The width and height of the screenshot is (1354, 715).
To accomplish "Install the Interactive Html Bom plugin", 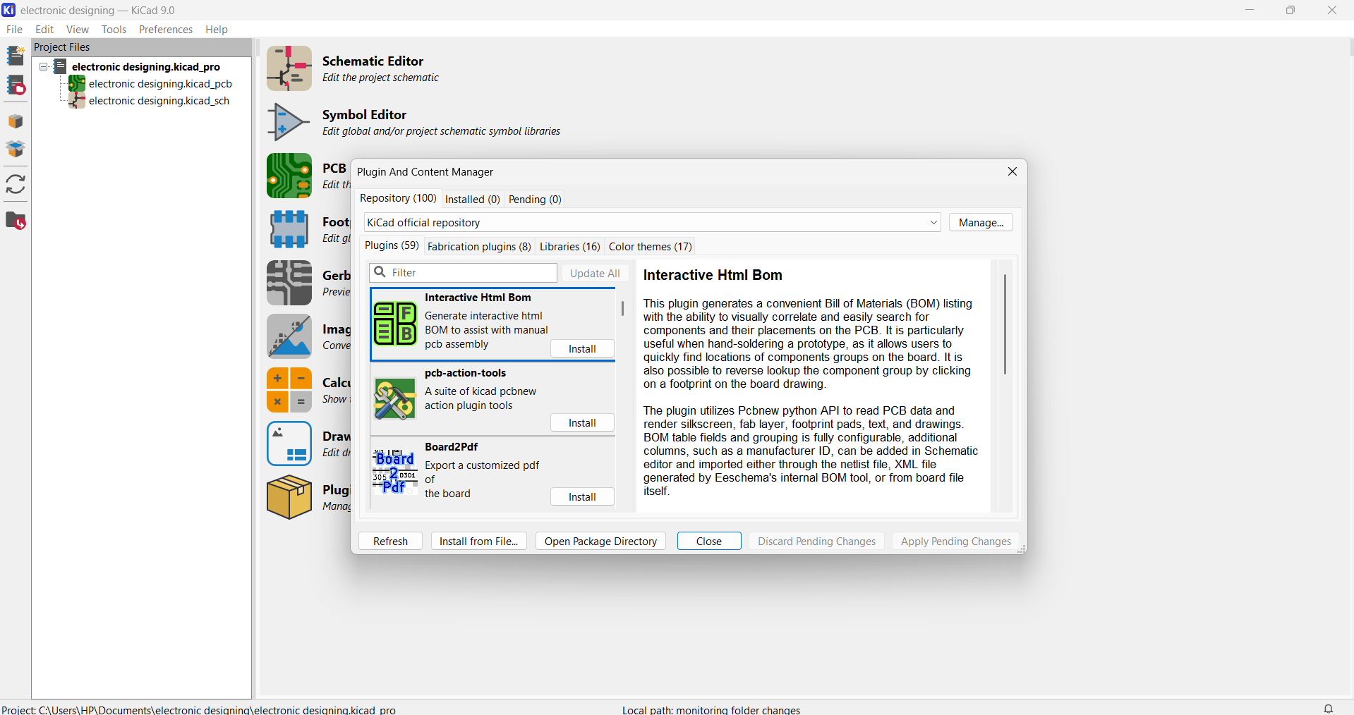I will pos(582,349).
